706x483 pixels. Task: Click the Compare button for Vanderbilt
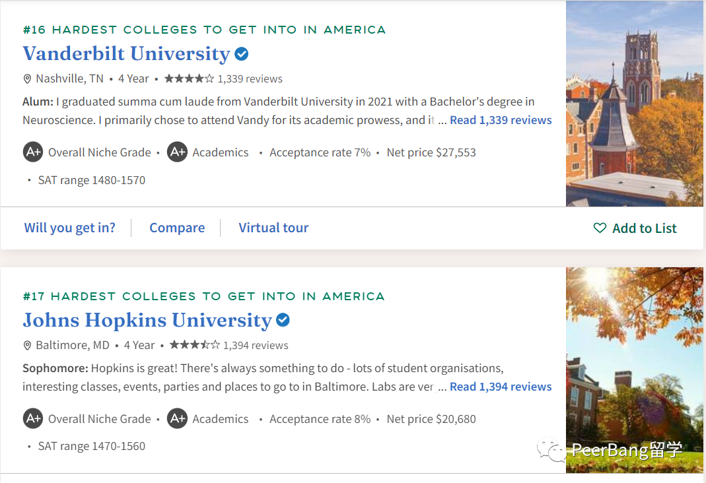(x=177, y=228)
